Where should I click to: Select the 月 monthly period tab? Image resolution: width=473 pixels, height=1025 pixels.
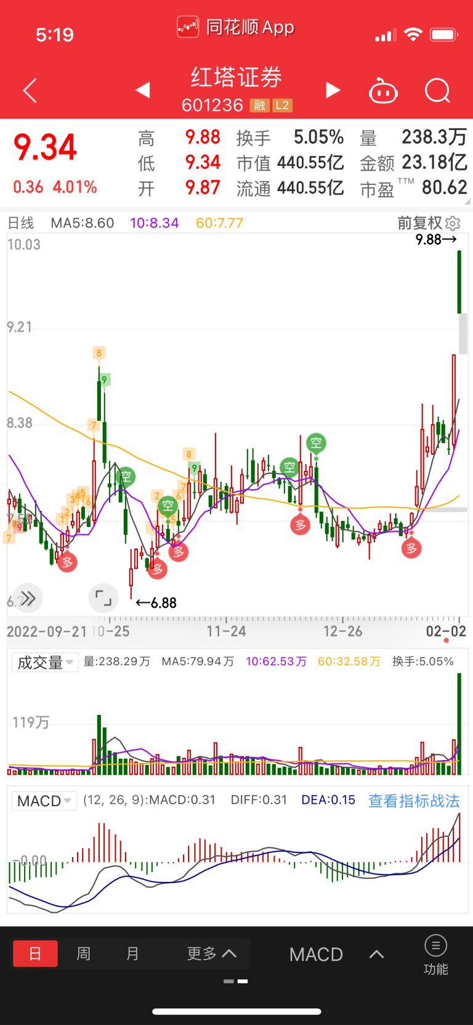tap(132, 954)
